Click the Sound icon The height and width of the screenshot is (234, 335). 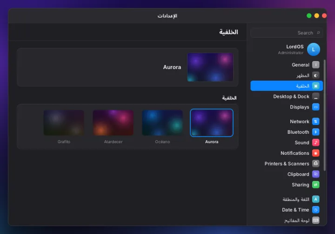(315, 142)
